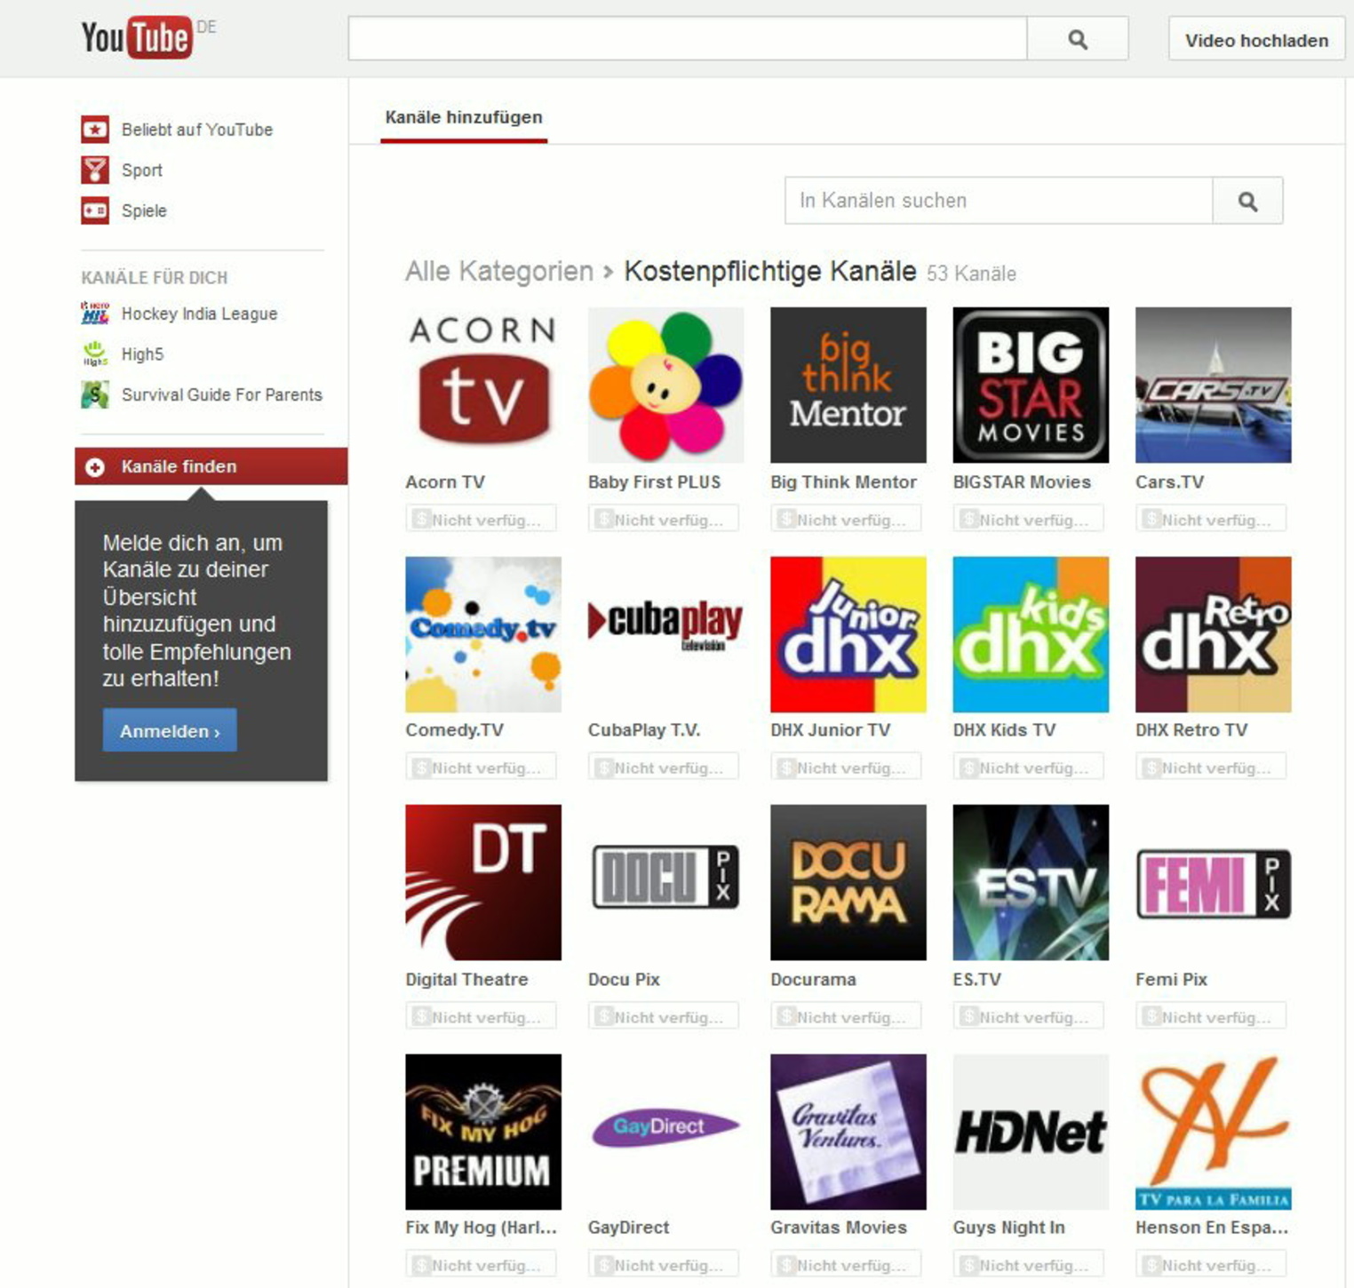Click Nicht verfügbar button under GayDirect
This screenshot has height=1288, width=1354.
663,1264
